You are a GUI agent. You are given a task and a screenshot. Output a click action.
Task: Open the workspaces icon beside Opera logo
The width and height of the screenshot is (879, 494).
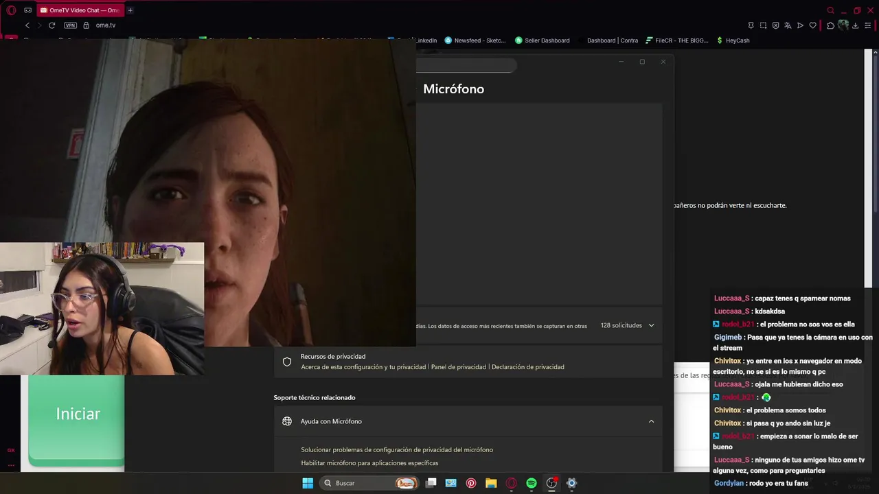pyautogui.click(x=27, y=10)
